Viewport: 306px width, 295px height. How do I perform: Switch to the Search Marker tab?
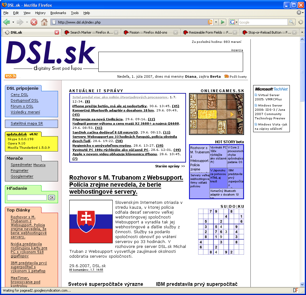point(91,32)
